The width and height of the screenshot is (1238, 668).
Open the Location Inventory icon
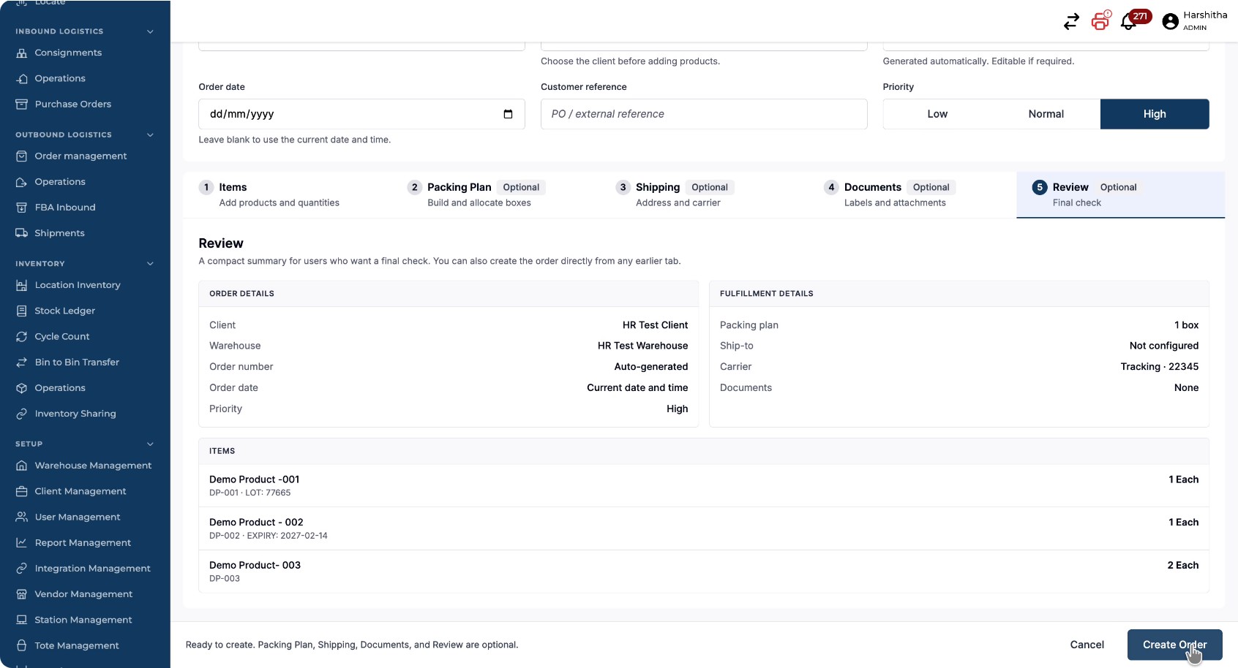pyautogui.click(x=22, y=285)
